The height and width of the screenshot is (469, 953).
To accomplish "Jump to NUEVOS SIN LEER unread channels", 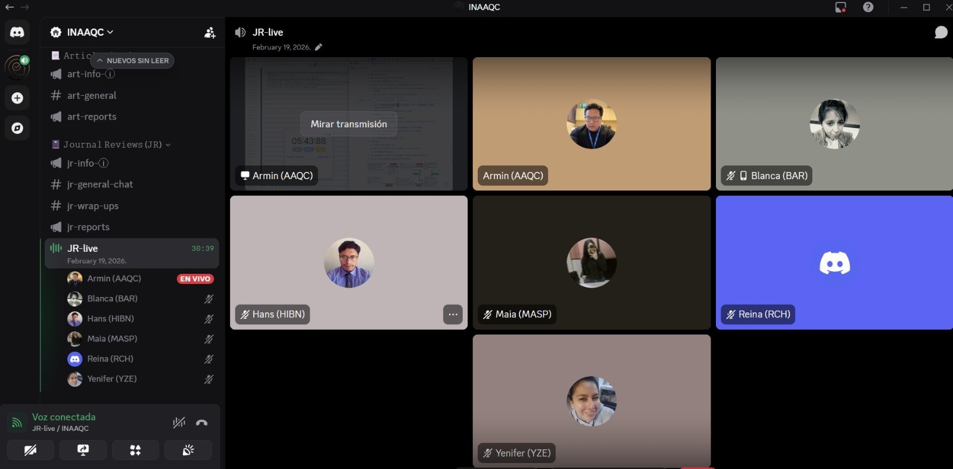I will (x=132, y=61).
